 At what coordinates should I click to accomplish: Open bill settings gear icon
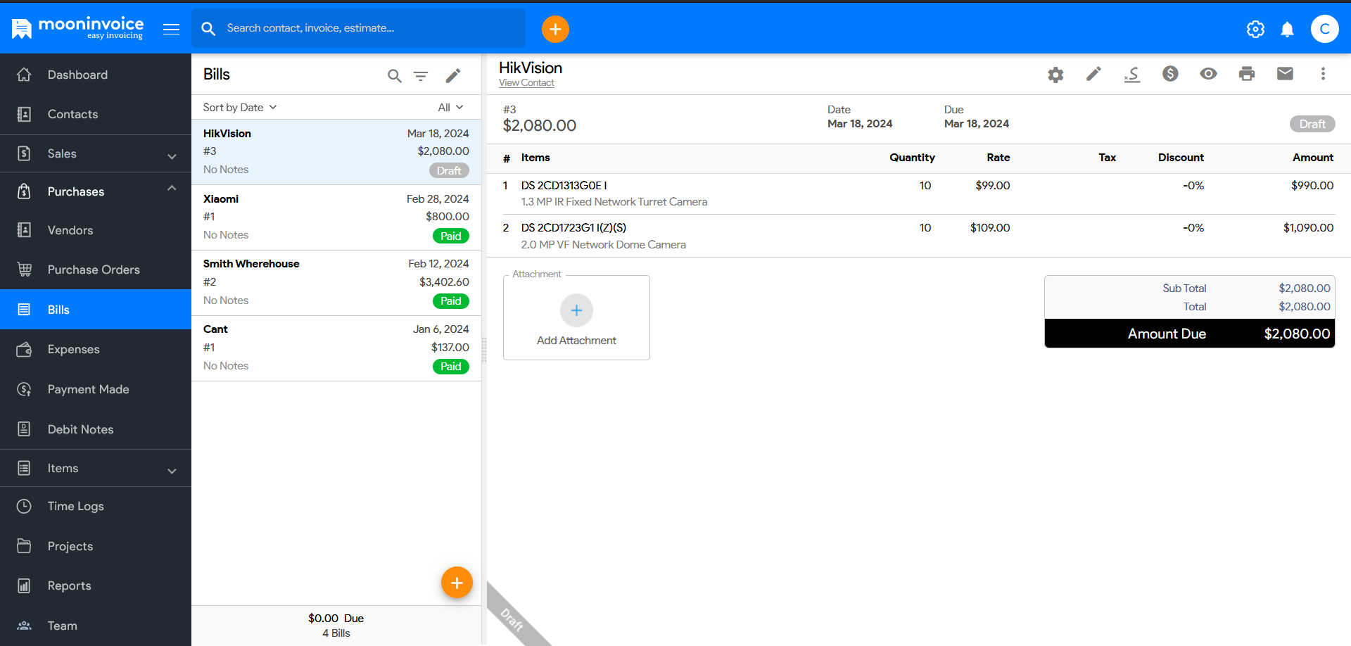[1055, 75]
